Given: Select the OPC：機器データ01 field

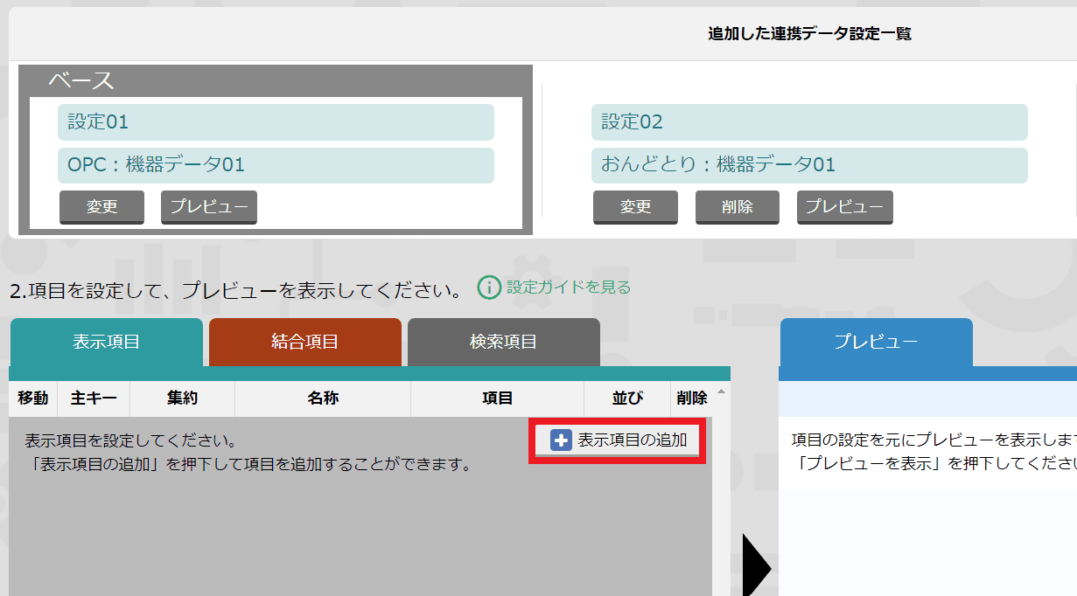Looking at the screenshot, I should point(276,165).
